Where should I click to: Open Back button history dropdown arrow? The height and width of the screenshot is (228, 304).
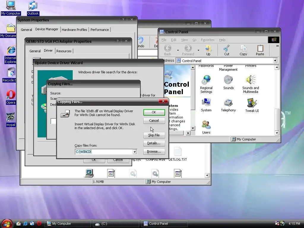pyautogui.click(x=178, y=50)
